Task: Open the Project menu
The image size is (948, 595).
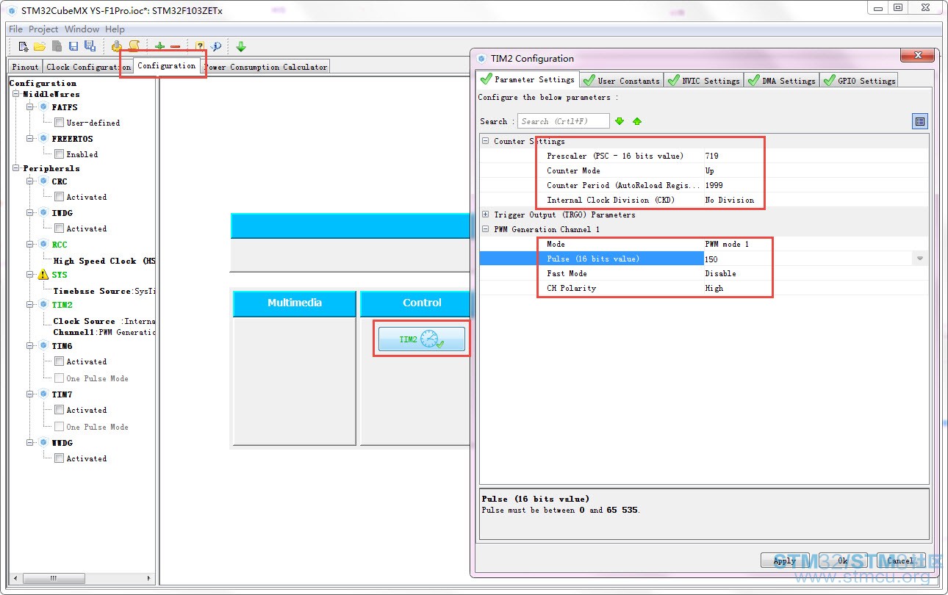Action: click(43, 29)
